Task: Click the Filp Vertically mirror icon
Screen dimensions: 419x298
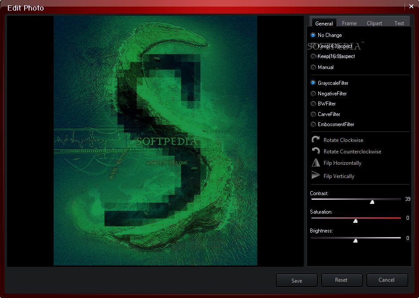Action: [316, 175]
